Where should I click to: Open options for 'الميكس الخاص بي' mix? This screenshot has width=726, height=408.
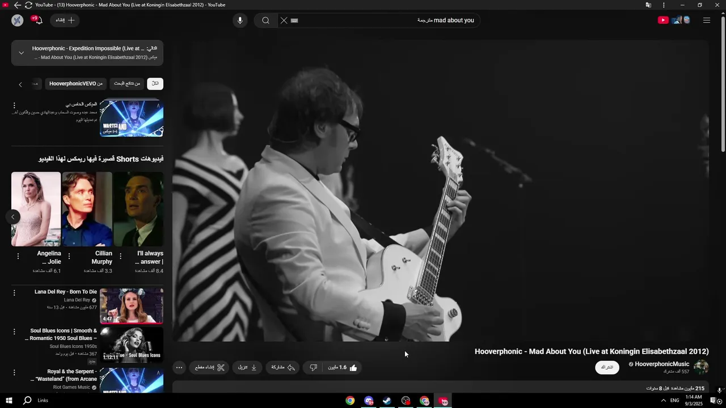pos(14,105)
